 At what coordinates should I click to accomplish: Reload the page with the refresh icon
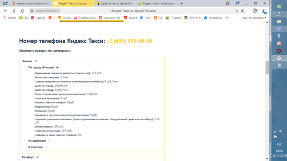click(x=23, y=11)
